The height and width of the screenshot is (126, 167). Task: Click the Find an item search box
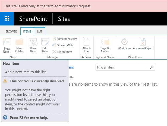tap(122, 67)
